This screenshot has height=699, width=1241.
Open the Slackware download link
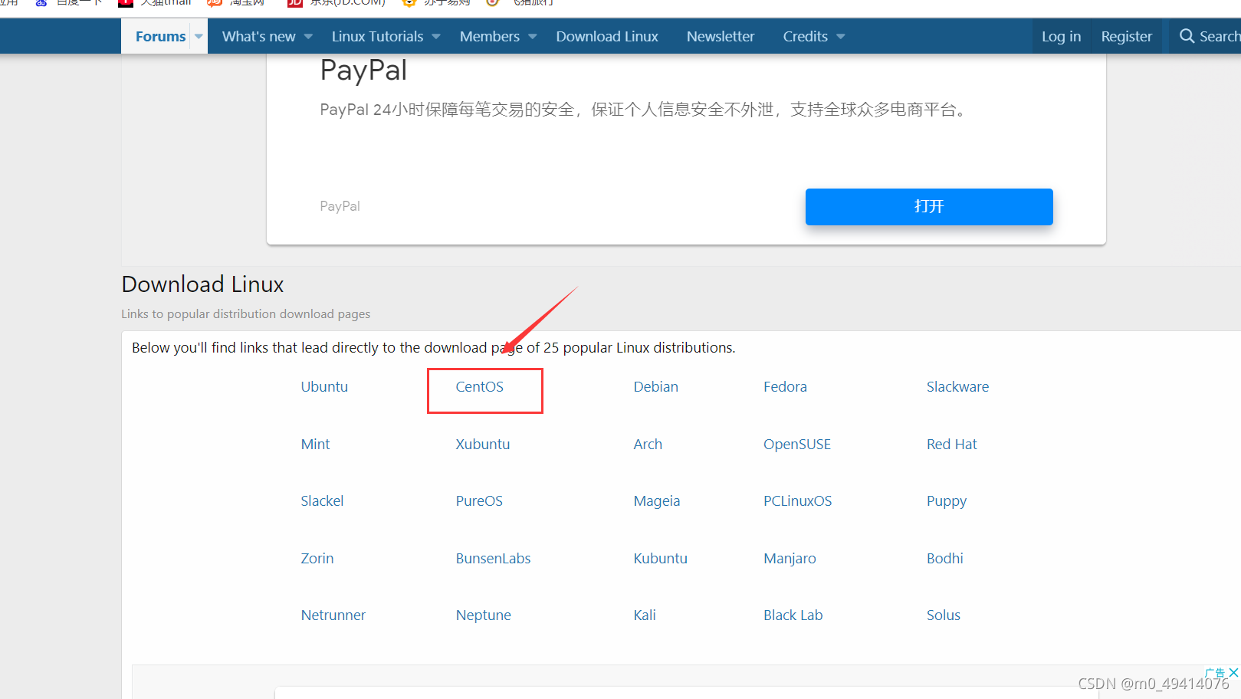[x=957, y=387]
